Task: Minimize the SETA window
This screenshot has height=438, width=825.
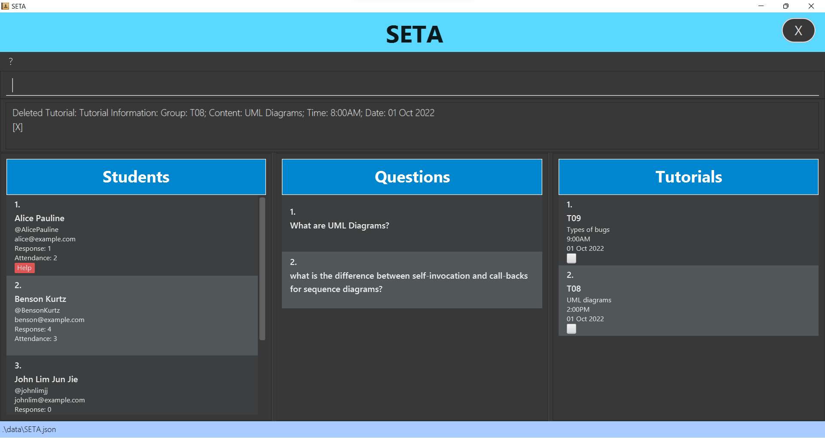Action: coord(761,6)
